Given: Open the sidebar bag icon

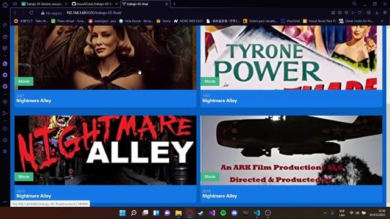Looking at the screenshot, I should pyautogui.click(x=5, y=36).
